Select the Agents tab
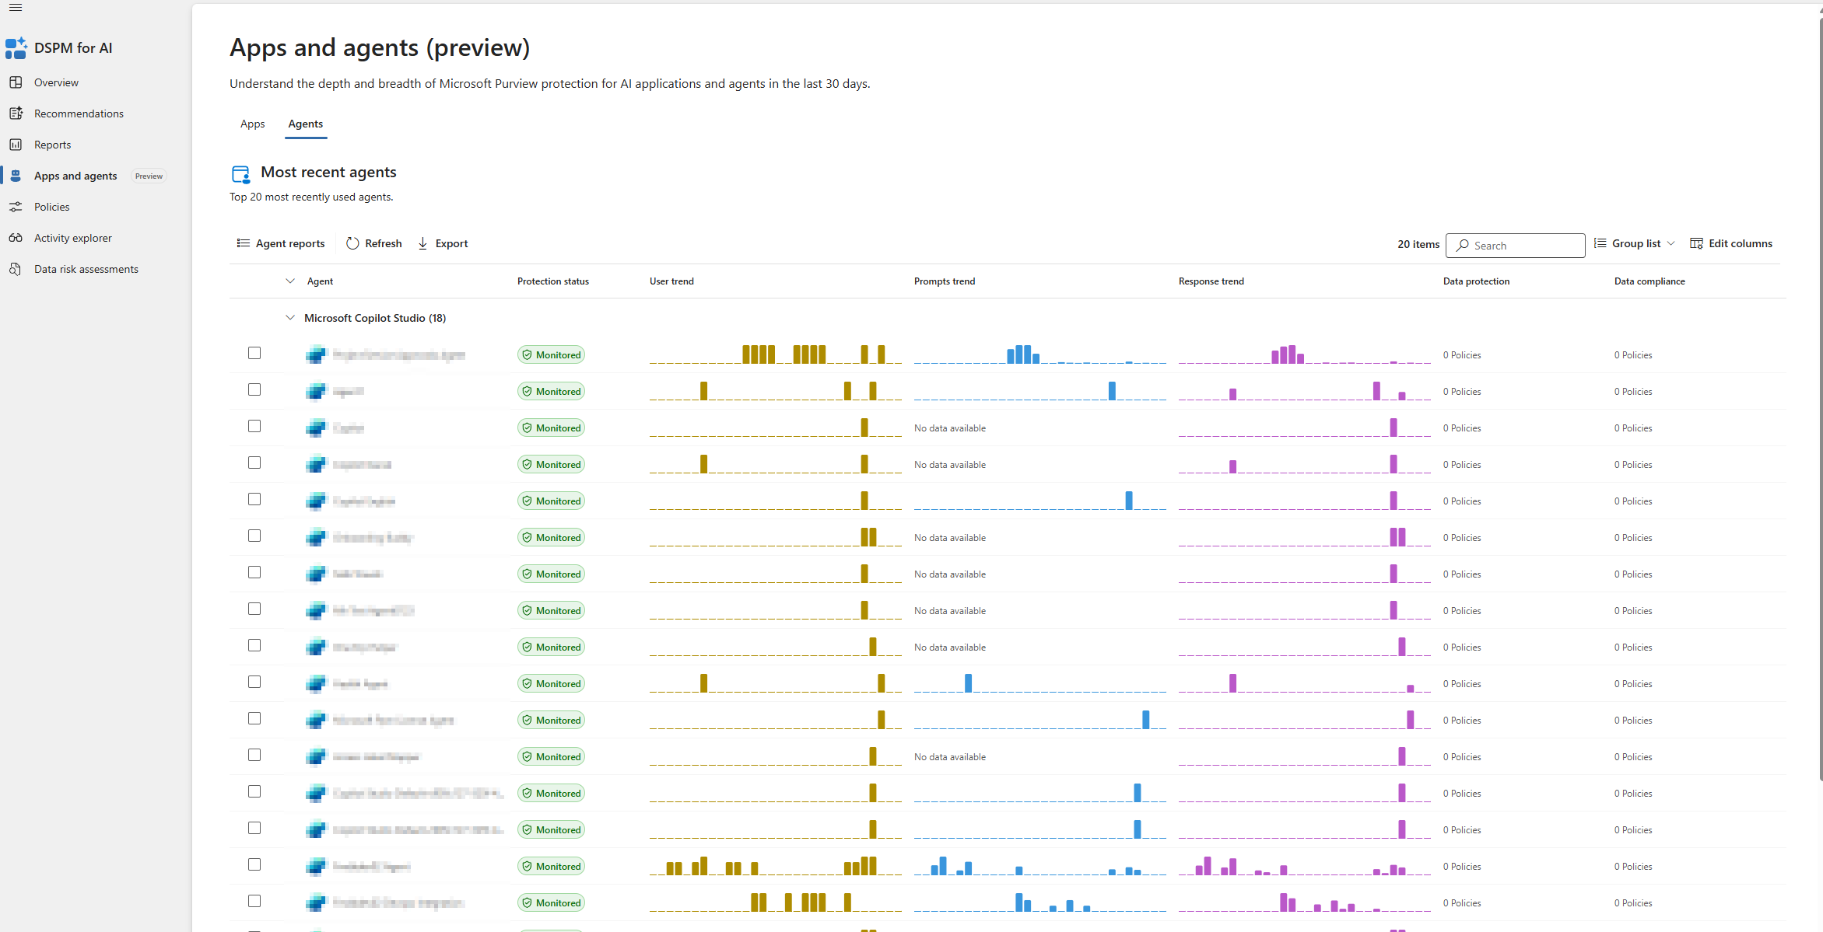 (x=305, y=124)
